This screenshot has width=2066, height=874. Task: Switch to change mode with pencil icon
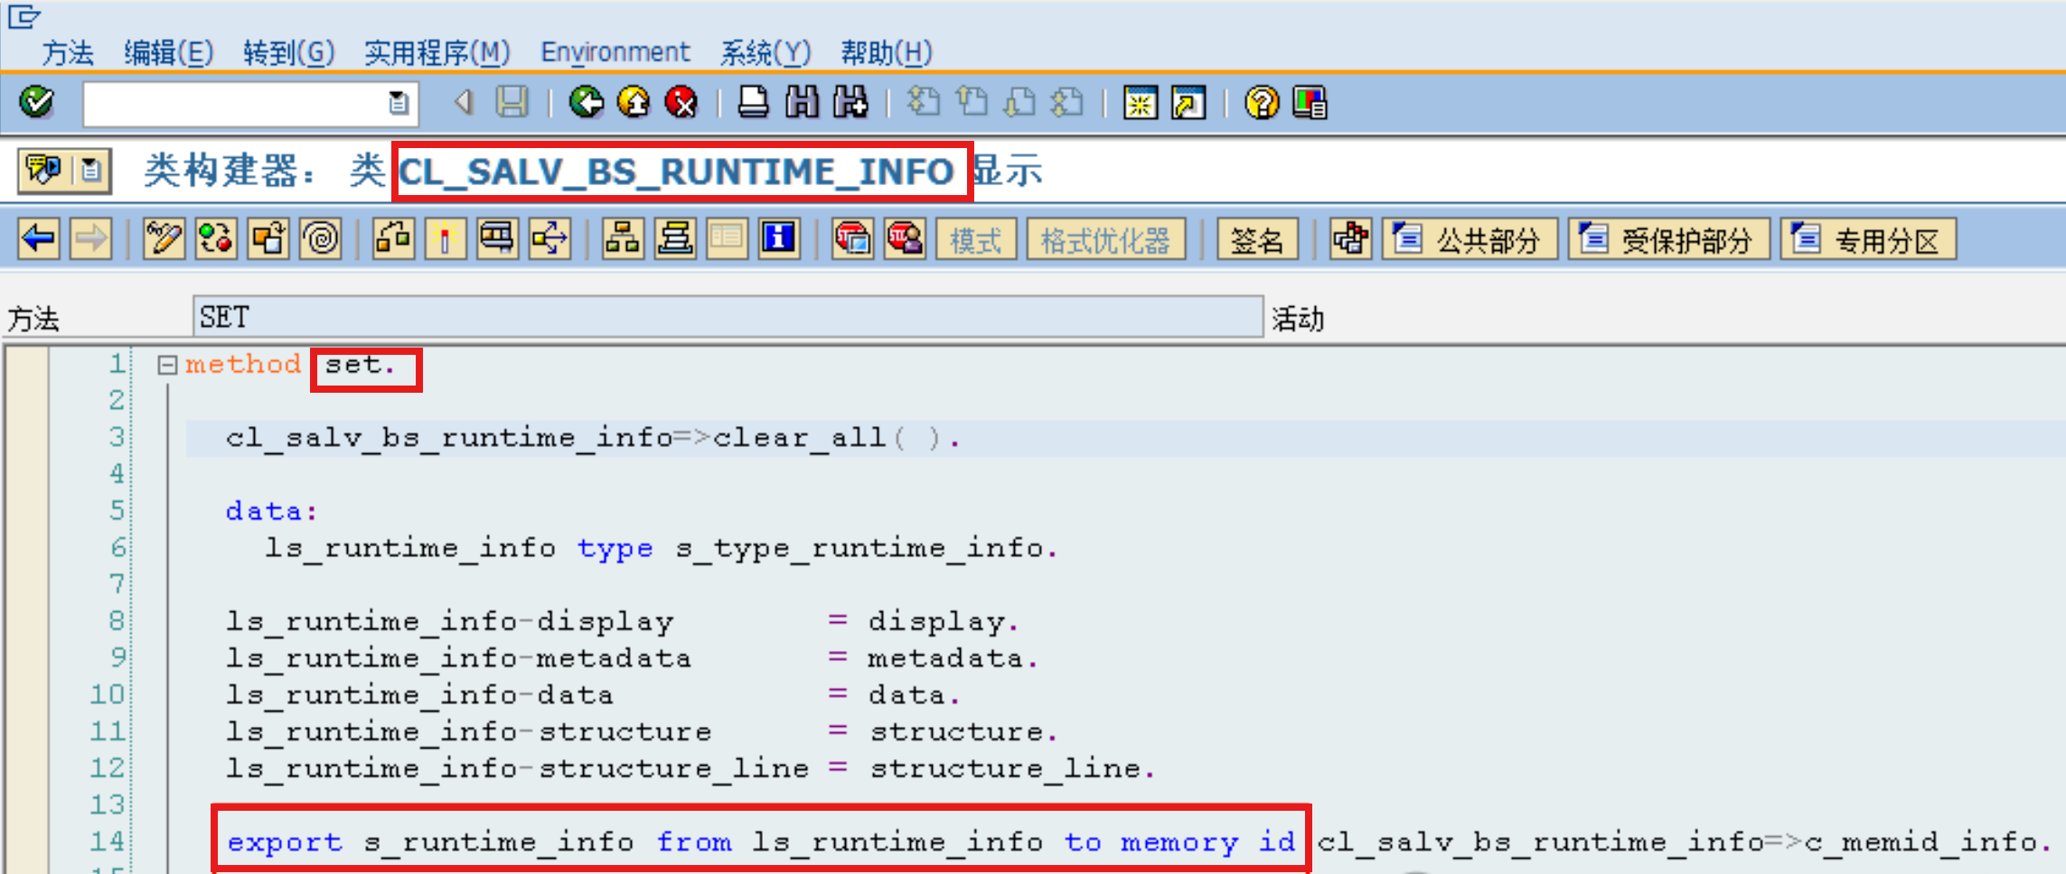pyautogui.click(x=163, y=238)
